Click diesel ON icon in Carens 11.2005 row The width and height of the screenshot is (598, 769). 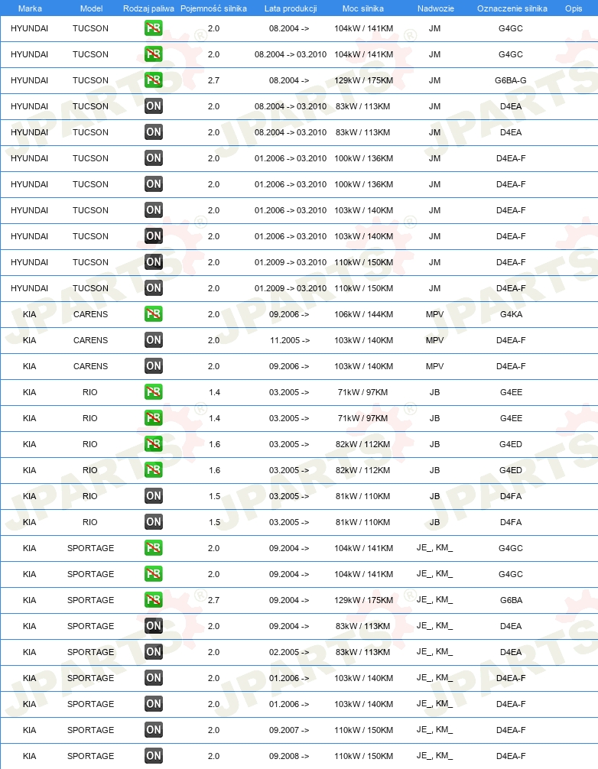click(154, 340)
